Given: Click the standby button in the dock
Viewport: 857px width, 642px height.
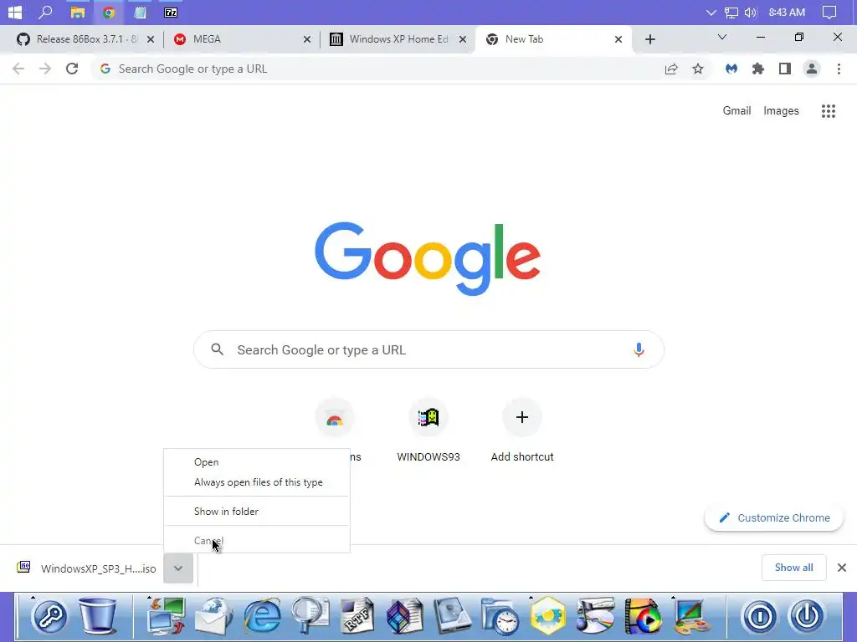Looking at the screenshot, I should [760, 616].
